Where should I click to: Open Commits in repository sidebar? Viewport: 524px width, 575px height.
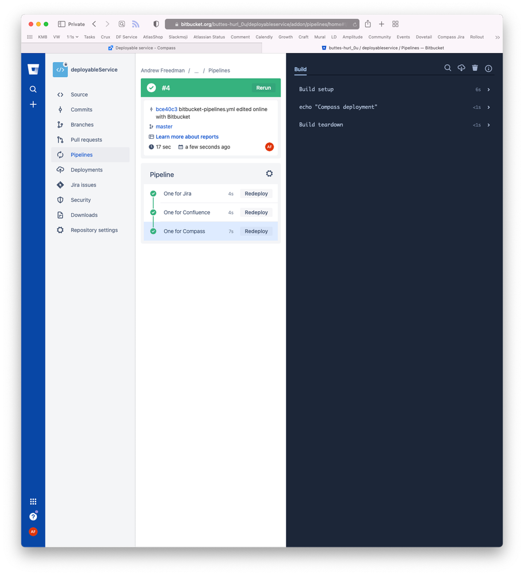[90, 109]
